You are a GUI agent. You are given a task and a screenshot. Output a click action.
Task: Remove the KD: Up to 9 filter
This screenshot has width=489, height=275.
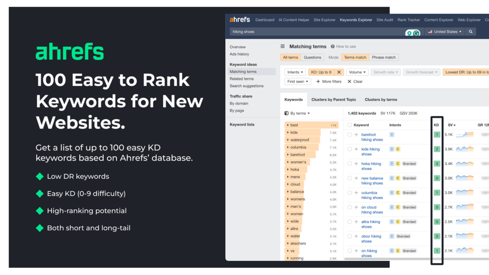pyautogui.click(x=339, y=72)
